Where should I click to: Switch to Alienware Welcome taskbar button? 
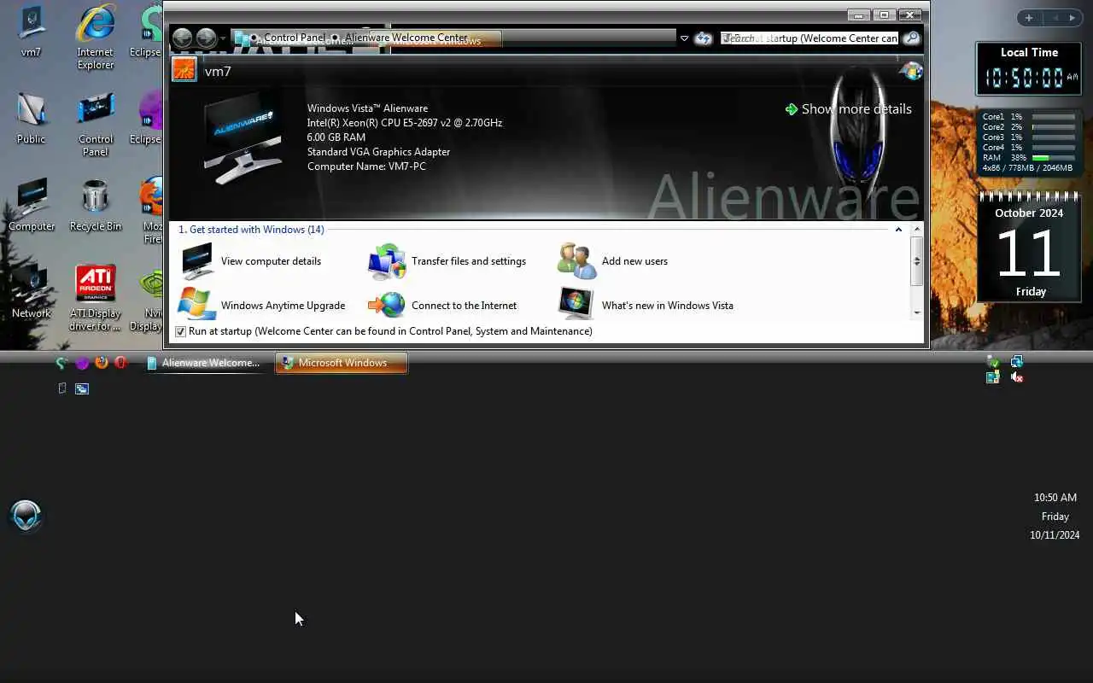[205, 363]
